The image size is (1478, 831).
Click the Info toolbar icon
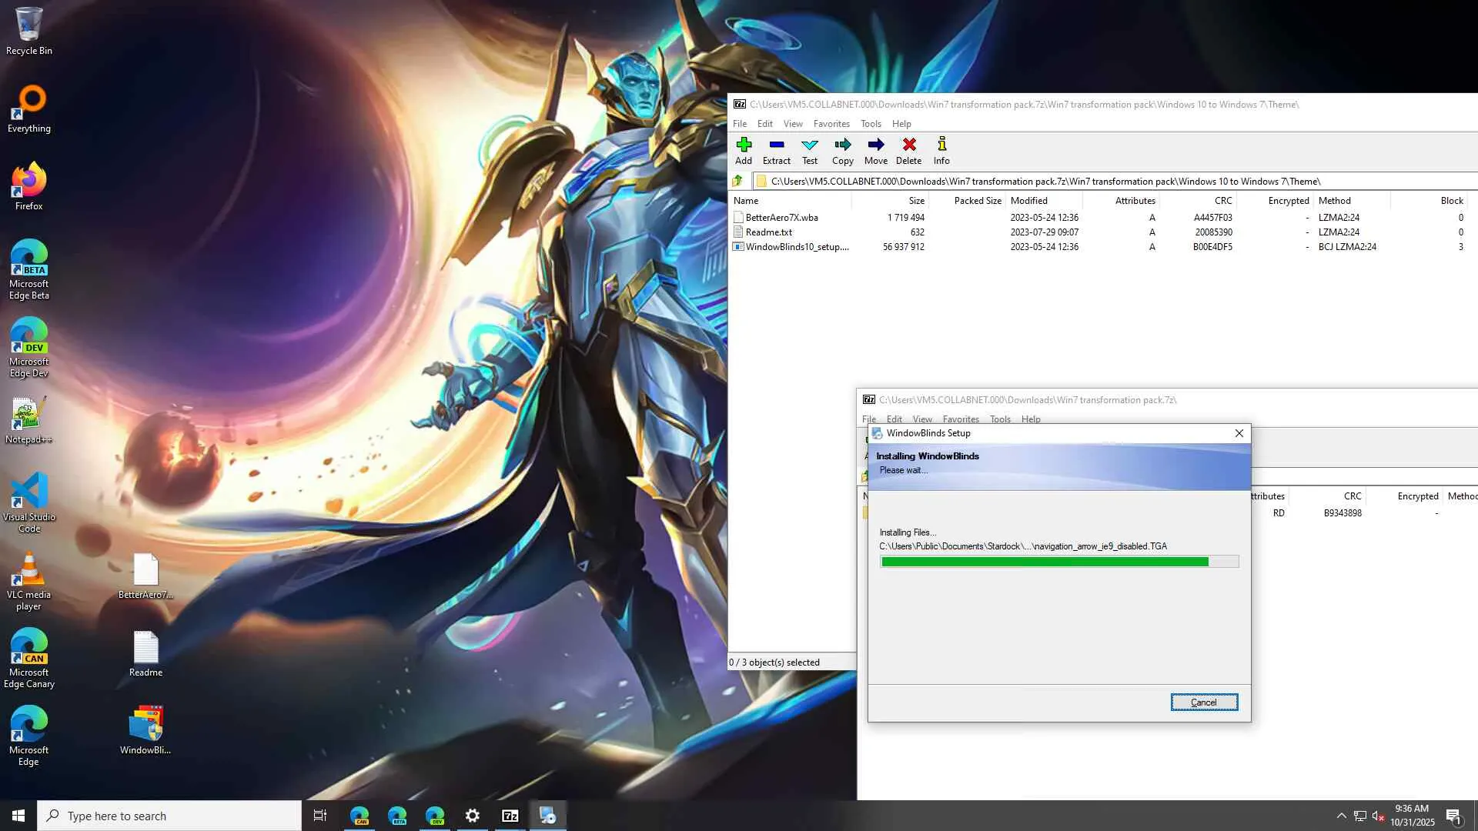(941, 150)
